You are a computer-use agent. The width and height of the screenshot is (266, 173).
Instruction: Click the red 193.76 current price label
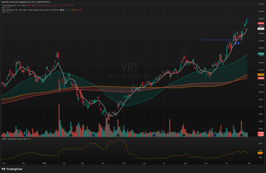click(261, 23)
